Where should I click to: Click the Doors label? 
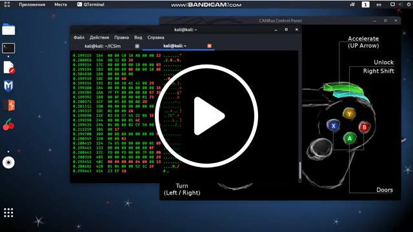pos(385,190)
